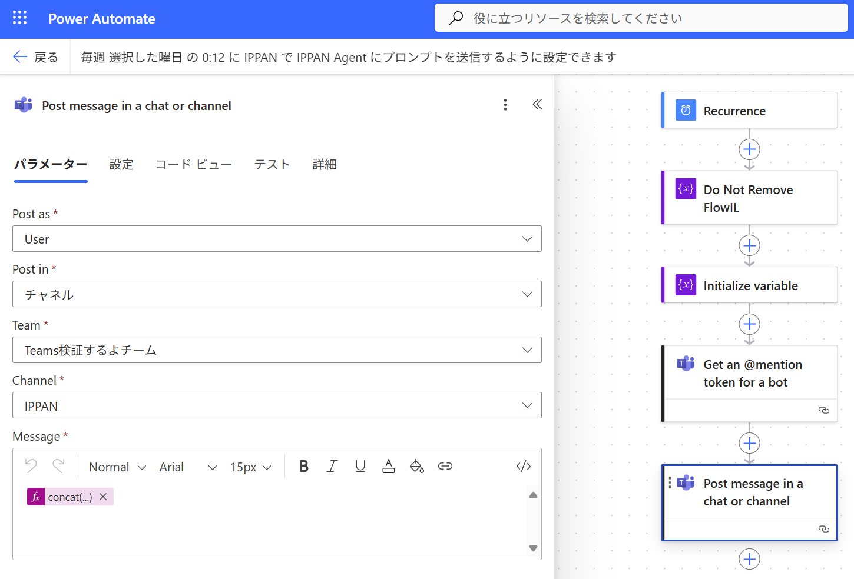Click the Teams icon in panel header
Viewport: 854px width, 579px height.
[x=23, y=105]
